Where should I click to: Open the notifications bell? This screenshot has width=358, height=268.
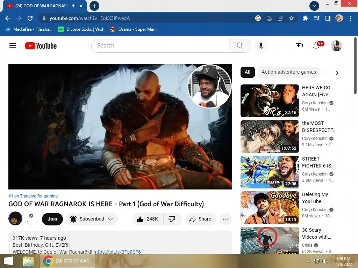316,46
